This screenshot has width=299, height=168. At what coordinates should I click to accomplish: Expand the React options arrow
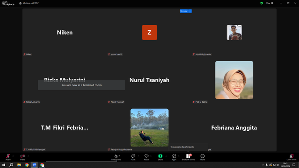[151, 156]
